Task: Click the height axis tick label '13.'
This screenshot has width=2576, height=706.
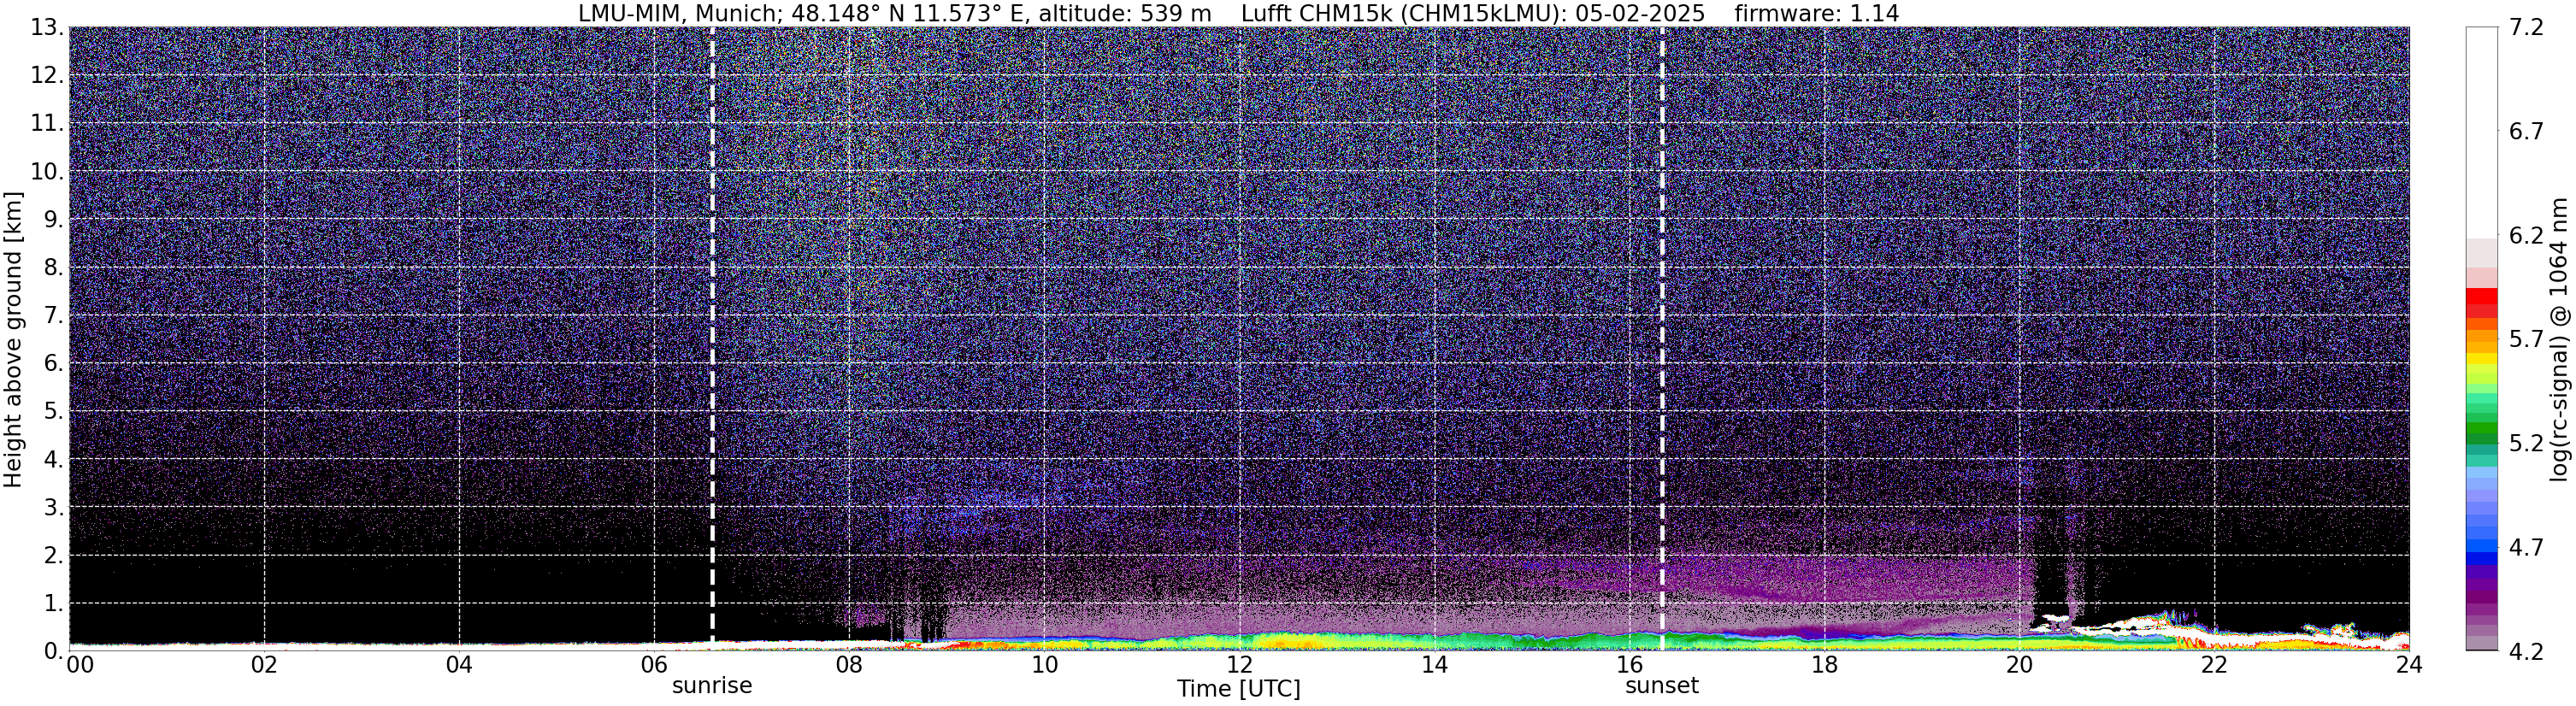Action: tap(47, 28)
